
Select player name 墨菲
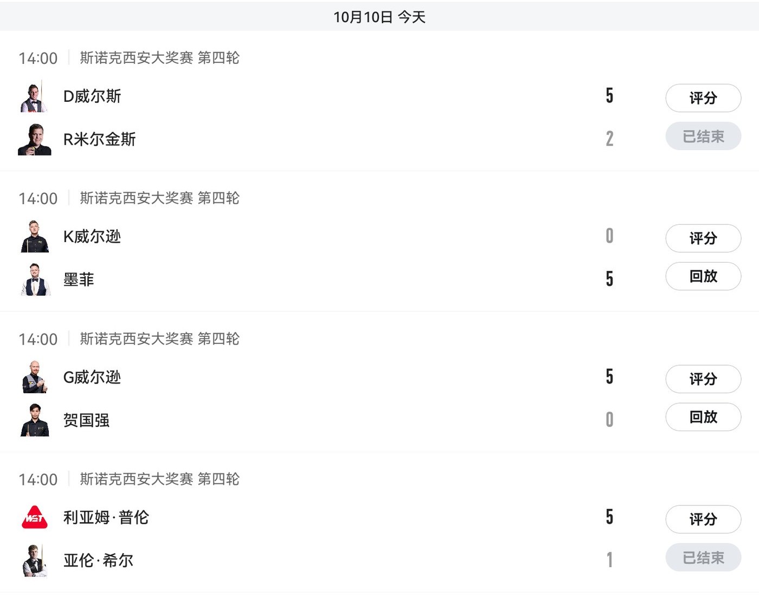[x=79, y=280]
